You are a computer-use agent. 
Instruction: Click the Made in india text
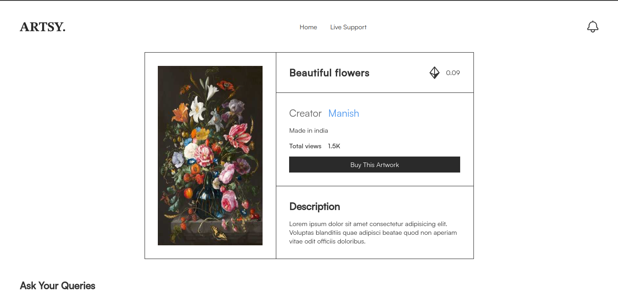click(308, 130)
